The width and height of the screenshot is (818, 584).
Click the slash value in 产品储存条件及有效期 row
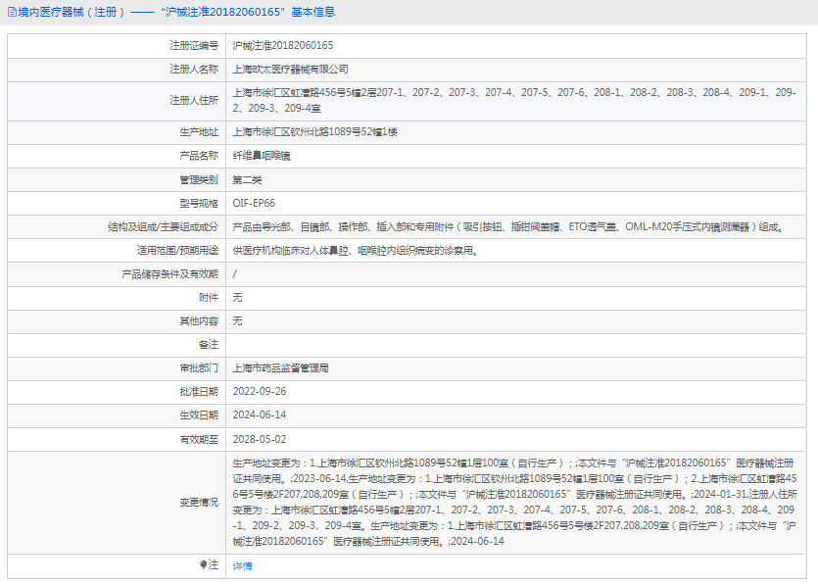pyautogui.click(x=235, y=274)
